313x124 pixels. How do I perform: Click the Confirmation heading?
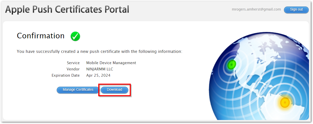41,36
